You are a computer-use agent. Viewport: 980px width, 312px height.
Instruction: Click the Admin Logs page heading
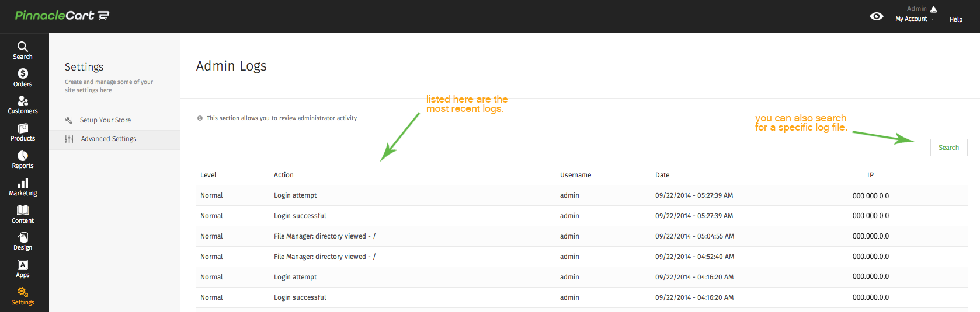click(231, 66)
